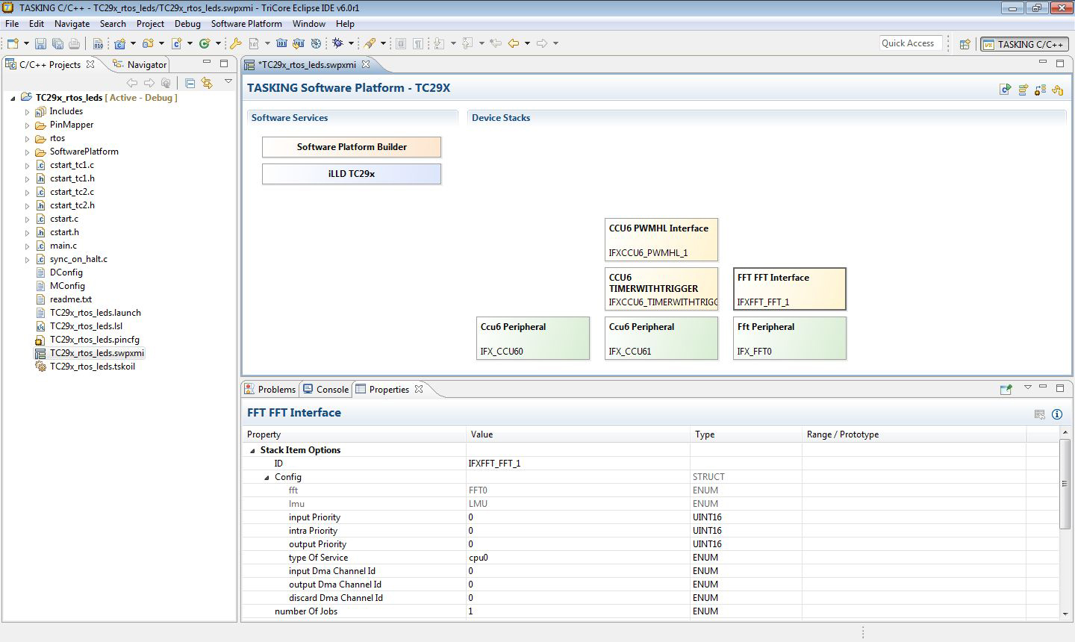Select the Ccu6 Peripheral IFX_CCU60 block
1075x642 pixels.
tap(533, 338)
